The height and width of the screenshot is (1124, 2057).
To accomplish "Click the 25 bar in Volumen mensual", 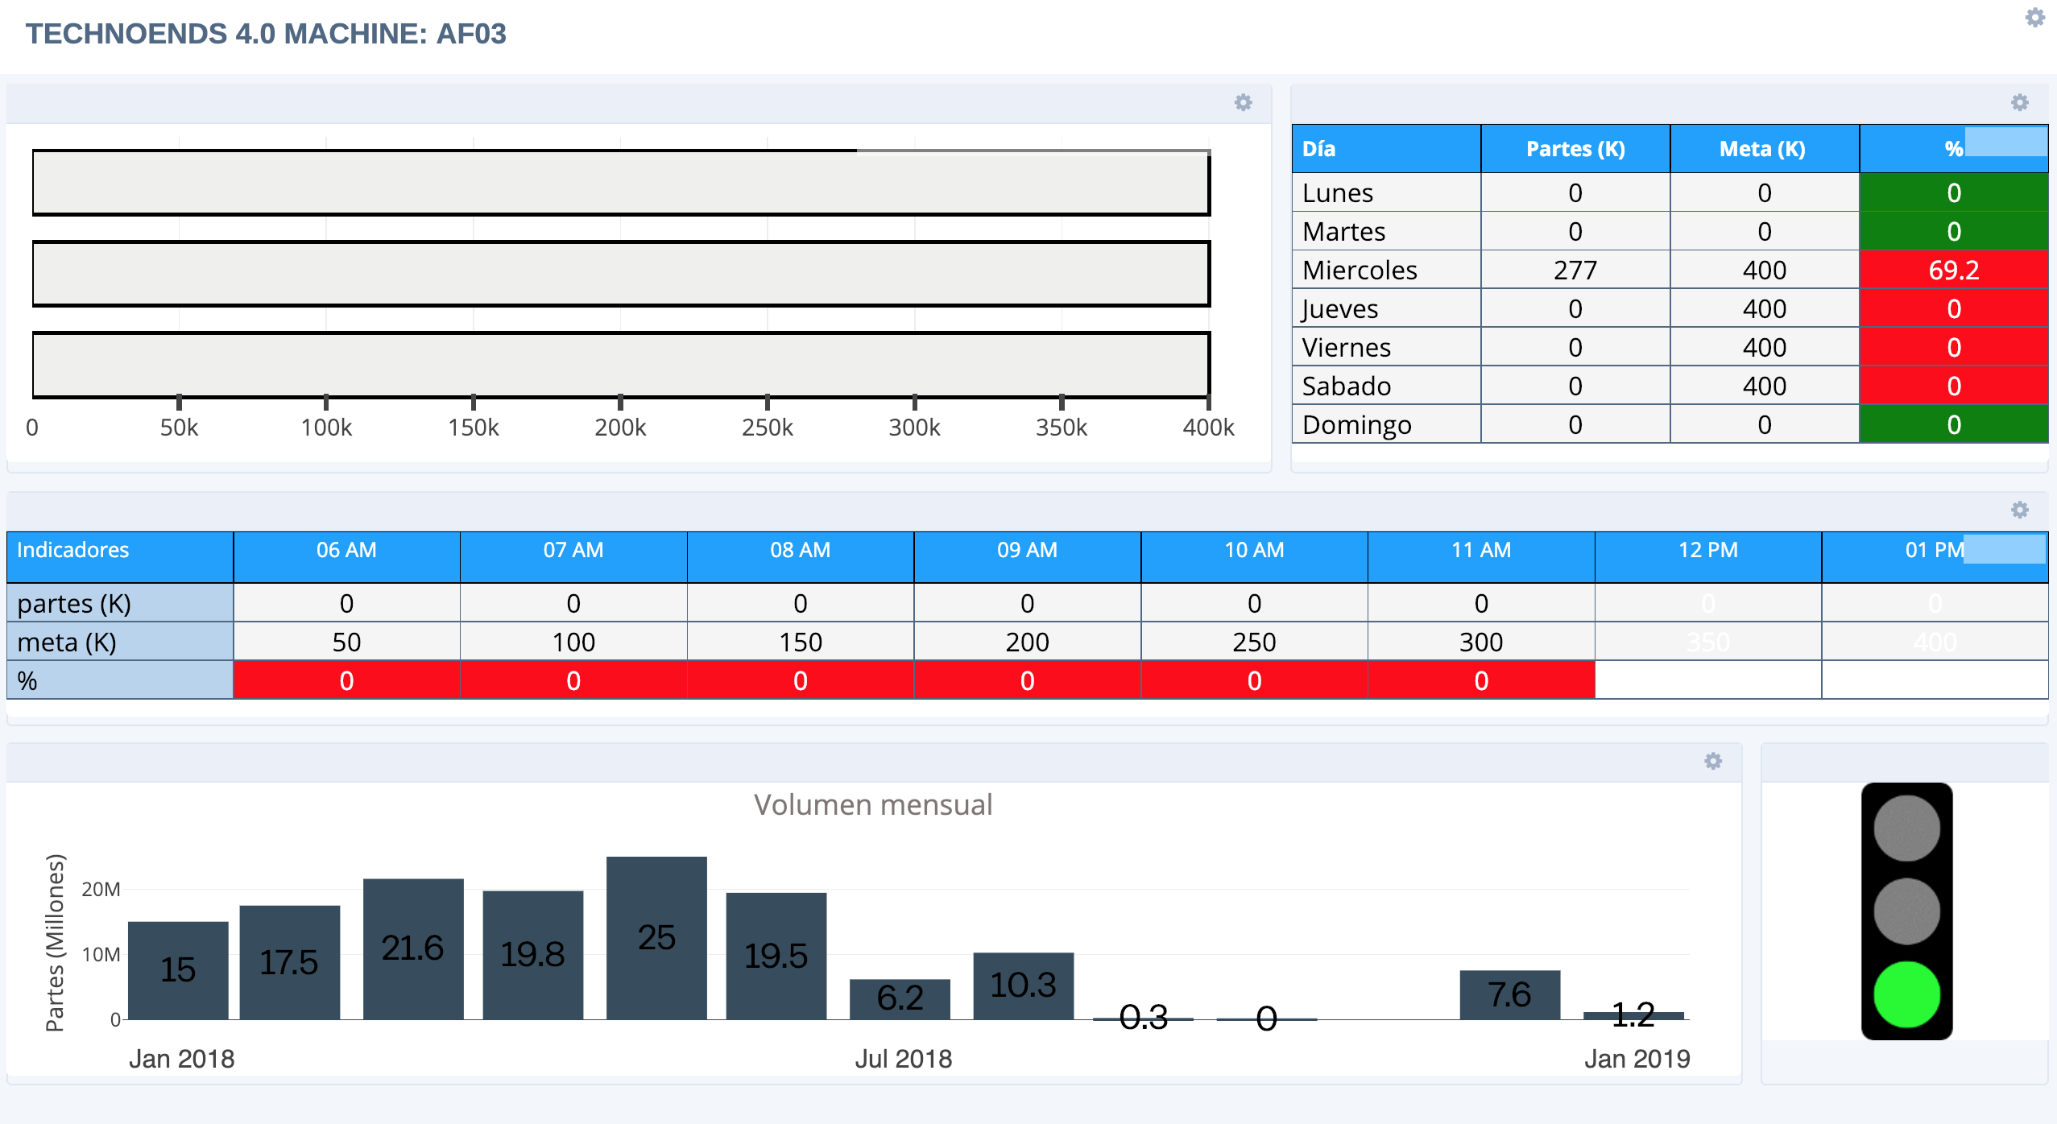I will (656, 938).
